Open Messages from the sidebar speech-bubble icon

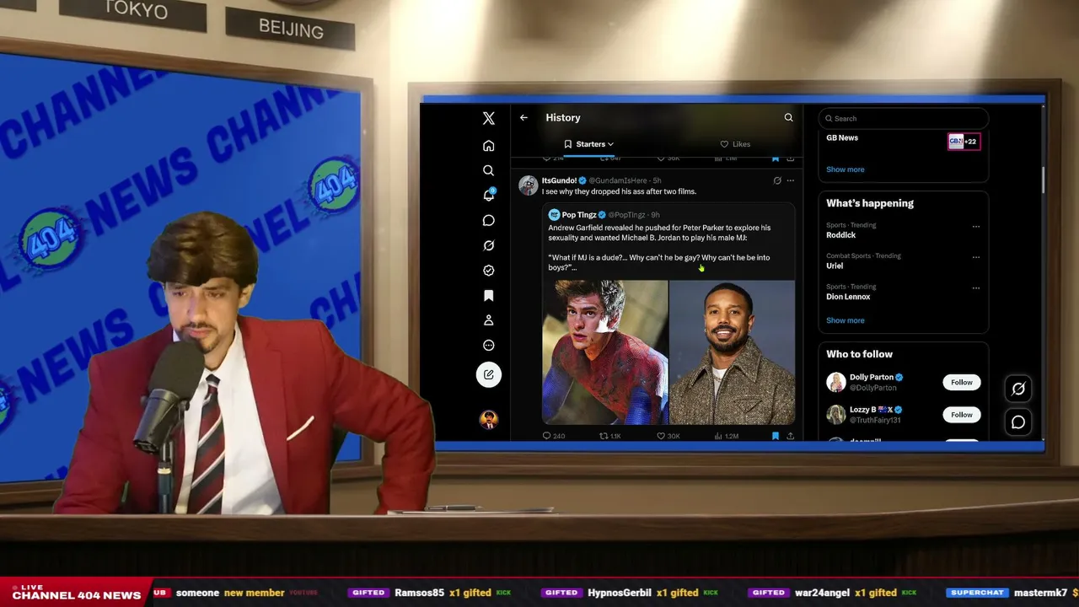click(488, 220)
